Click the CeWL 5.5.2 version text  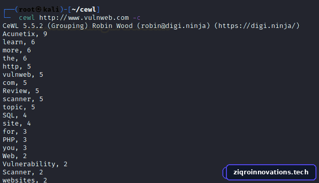[23, 26]
